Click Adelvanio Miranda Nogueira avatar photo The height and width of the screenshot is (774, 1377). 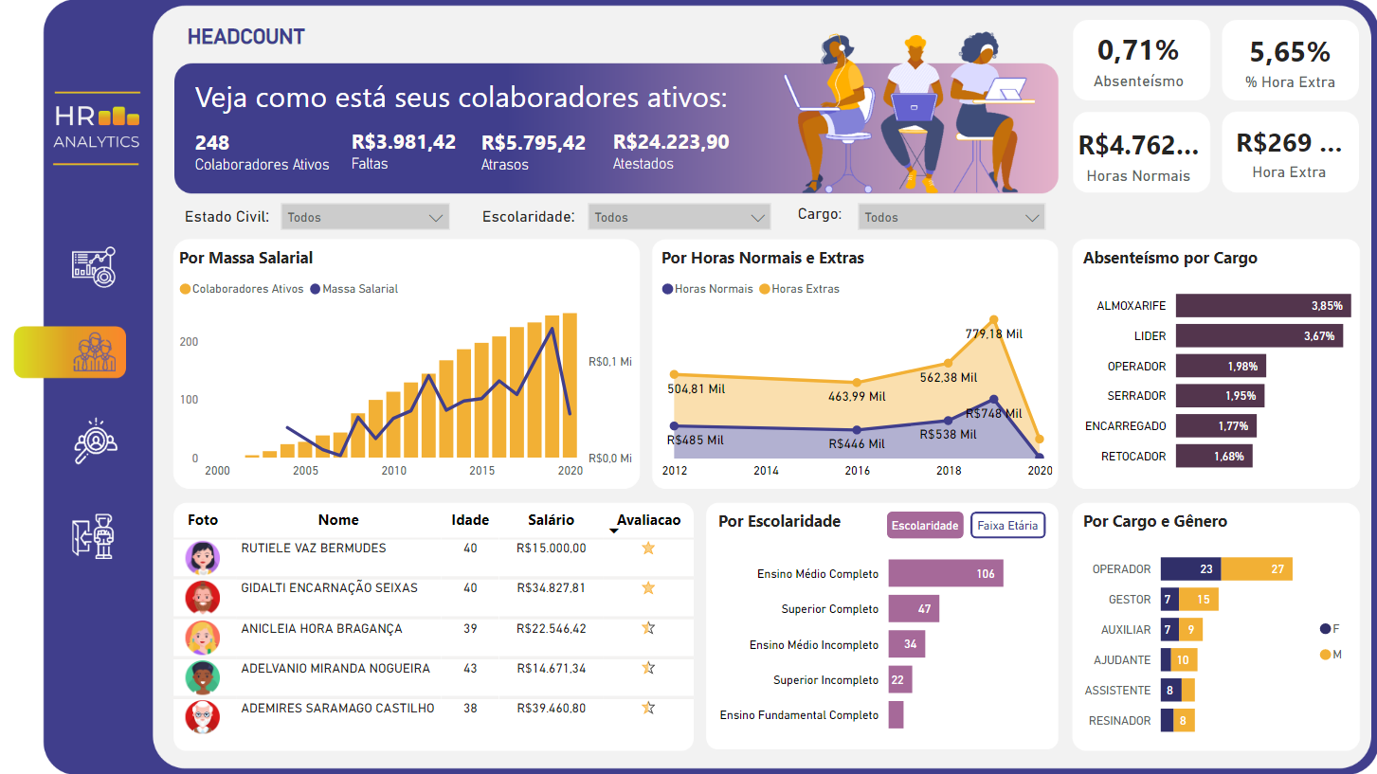[x=202, y=677]
